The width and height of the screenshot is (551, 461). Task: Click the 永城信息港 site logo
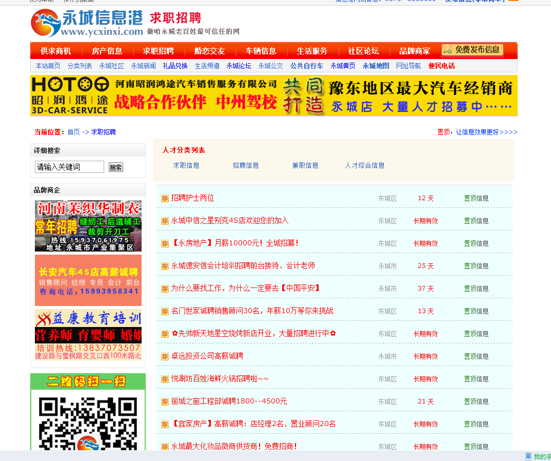click(87, 23)
